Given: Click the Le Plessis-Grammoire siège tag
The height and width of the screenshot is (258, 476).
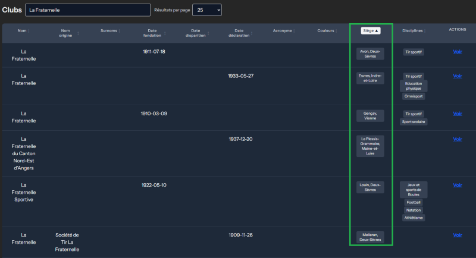Looking at the screenshot, I should pyautogui.click(x=370, y=146).
